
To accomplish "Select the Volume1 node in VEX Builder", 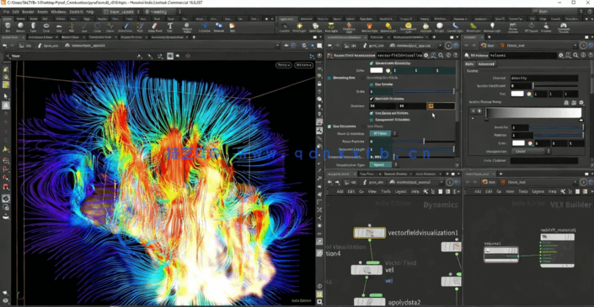I will click(x=501, y=255).
